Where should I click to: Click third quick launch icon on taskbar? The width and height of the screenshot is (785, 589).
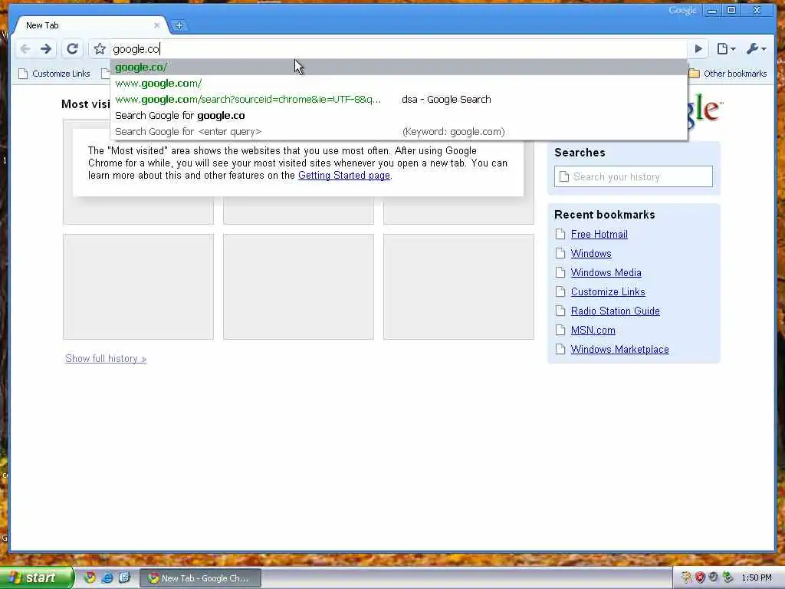click(x=124, y=577)
